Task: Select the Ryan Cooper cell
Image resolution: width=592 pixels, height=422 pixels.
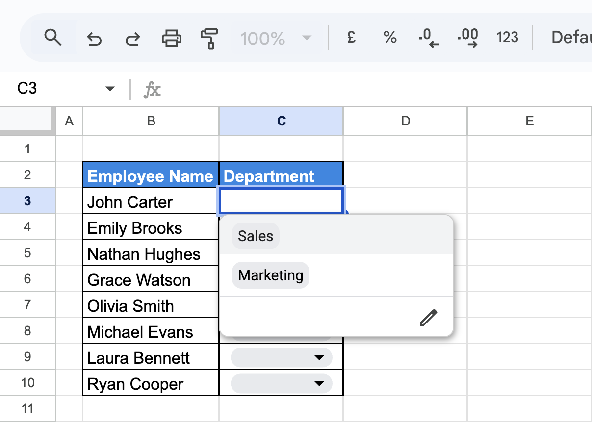Action: click(x=151, y=383)
